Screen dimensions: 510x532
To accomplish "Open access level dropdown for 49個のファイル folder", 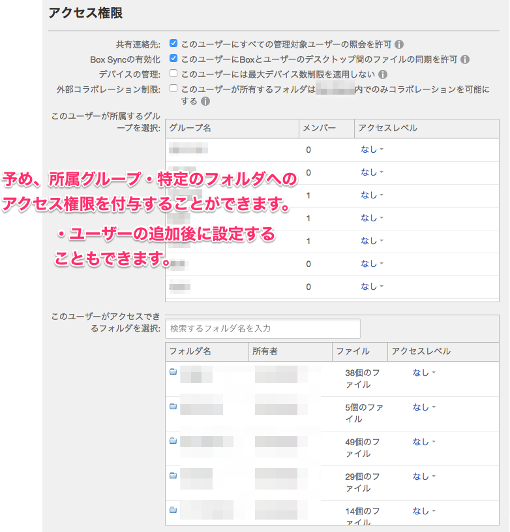I will click(424, 441).
